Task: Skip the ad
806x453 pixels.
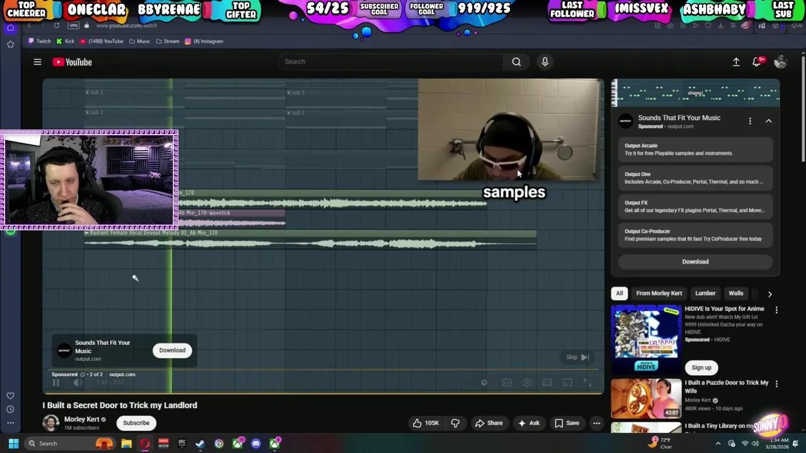Action: click(x=577, y=357)
